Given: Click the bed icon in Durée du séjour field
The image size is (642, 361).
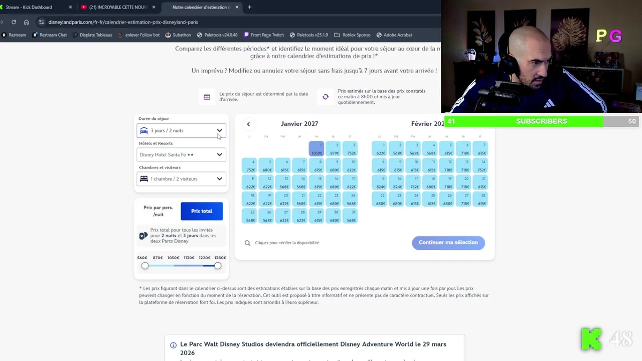Looking at the screenshot, I should point(144,131).
